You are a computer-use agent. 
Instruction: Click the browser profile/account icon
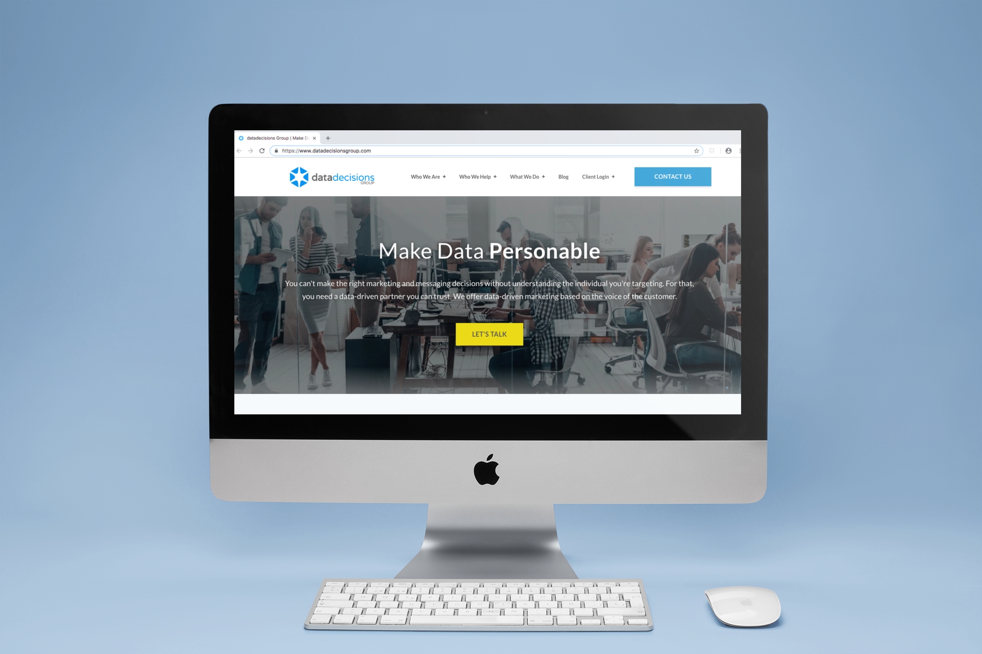[728, 151]
